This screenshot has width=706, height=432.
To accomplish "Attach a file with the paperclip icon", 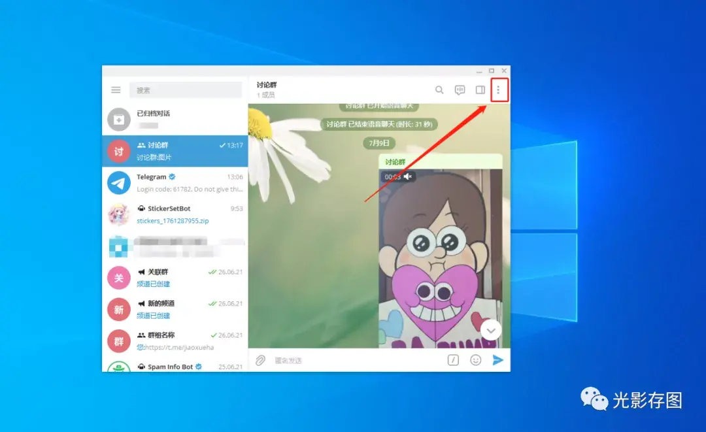I will [260, 361].
